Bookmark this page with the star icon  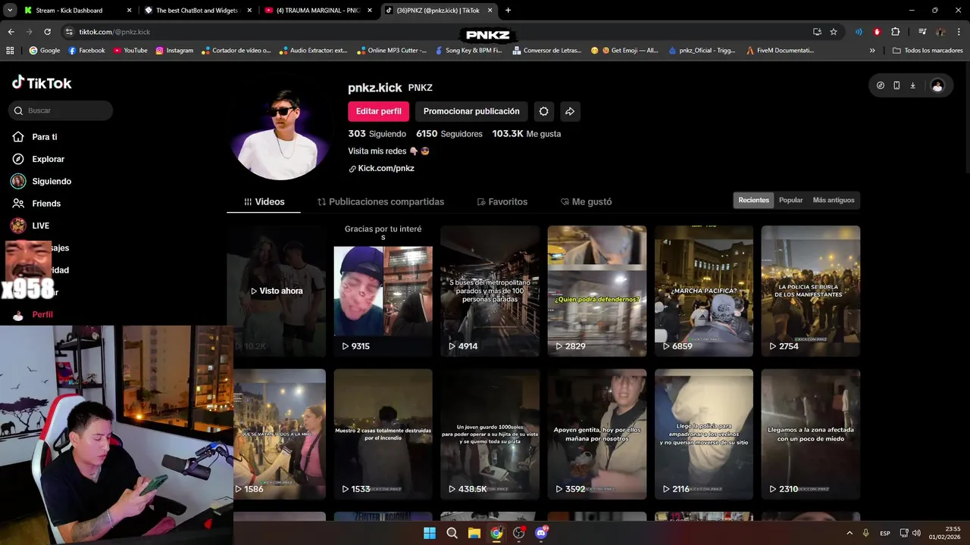point(834,32)
